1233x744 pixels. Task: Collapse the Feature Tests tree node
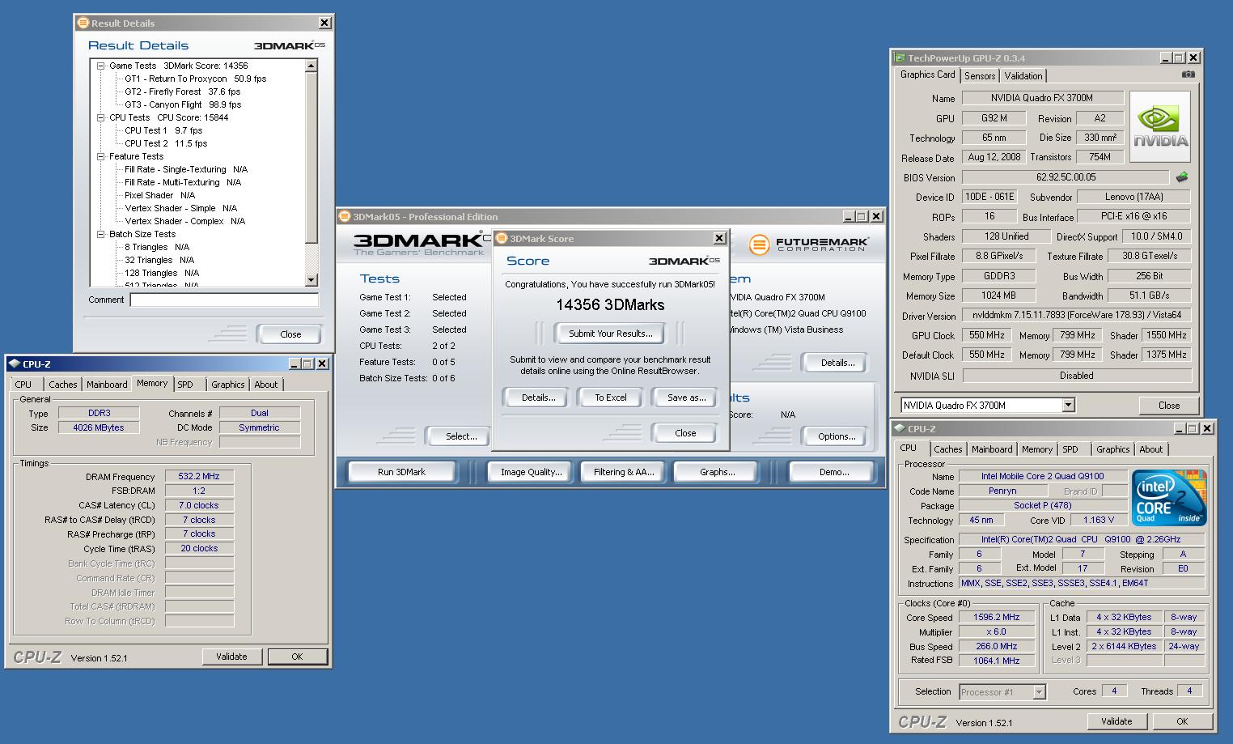(101, 156)
